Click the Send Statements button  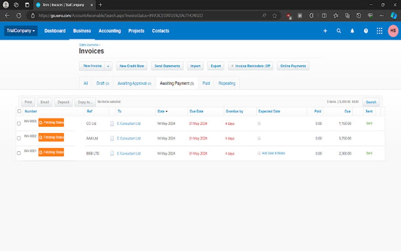pos(167,66)
